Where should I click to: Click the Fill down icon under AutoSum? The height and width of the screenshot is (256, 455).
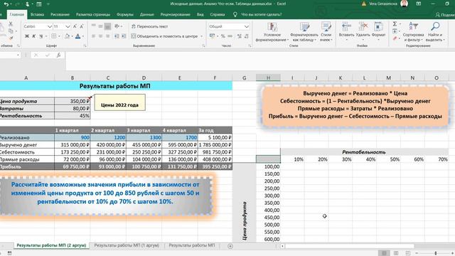click(395, 31)
